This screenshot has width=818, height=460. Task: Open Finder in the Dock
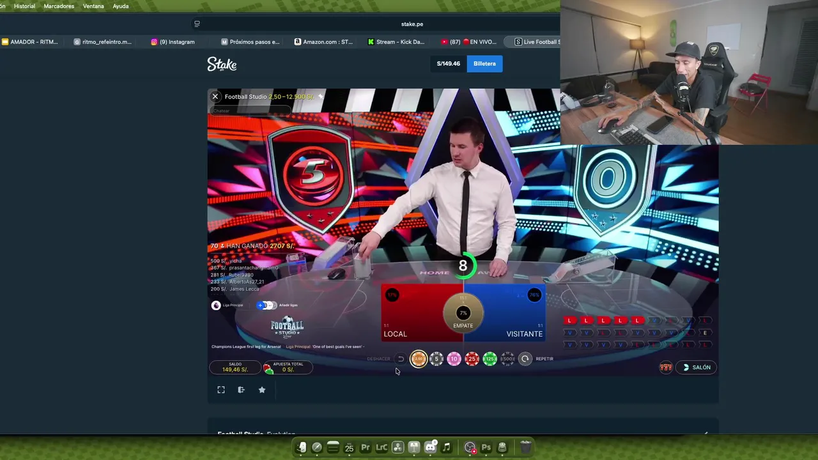(x=301, y=448)
